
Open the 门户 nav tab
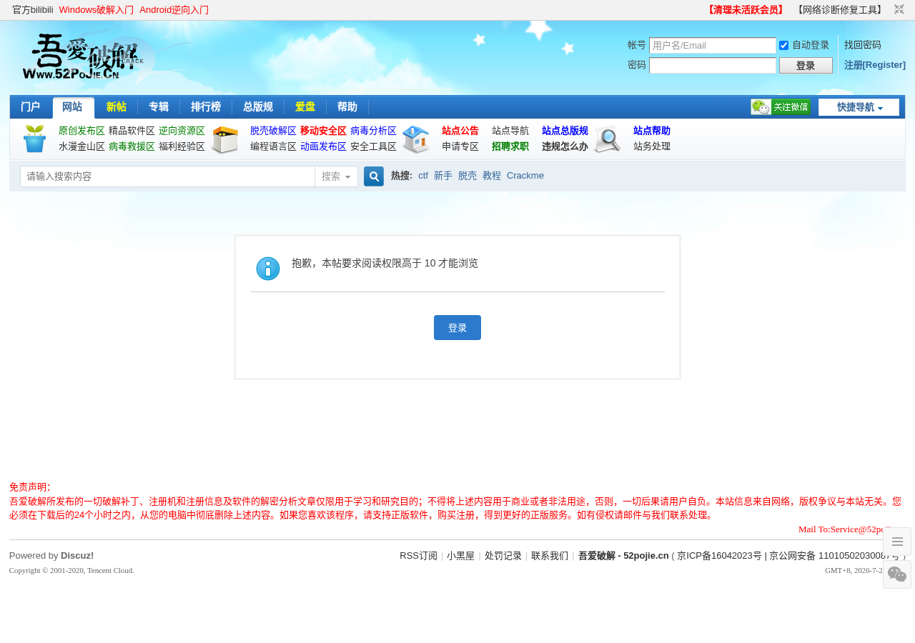click(x=31, y=107)
